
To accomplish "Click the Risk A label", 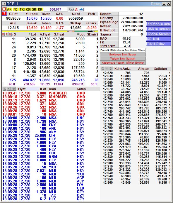I will 73,9.
